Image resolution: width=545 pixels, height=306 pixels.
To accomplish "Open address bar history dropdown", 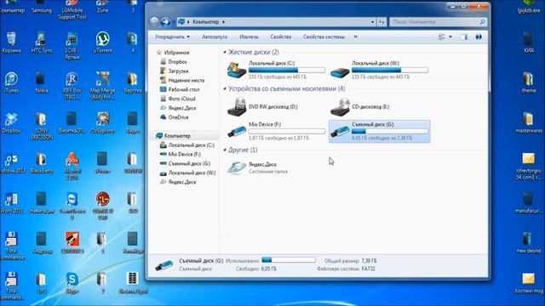I will click(372, 22).
